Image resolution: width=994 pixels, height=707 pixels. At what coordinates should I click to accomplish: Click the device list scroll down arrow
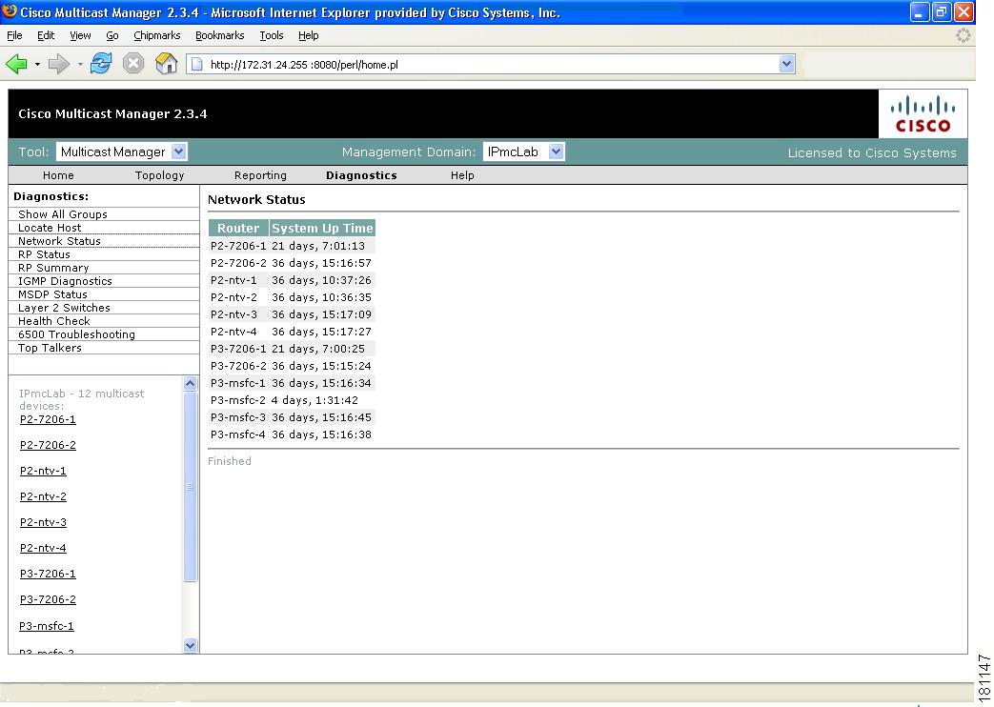tap(190, 645)
